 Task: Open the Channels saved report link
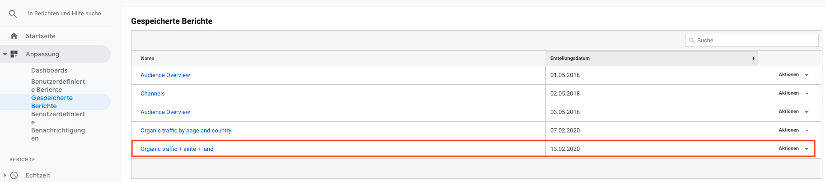pyautogui.click(x=153, y=94)
